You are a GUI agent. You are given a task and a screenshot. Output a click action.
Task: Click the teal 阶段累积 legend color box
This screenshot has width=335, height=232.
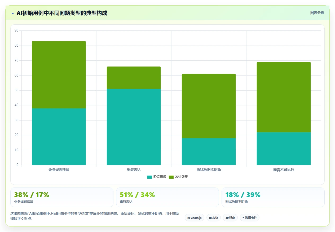[x=149, y=177]
